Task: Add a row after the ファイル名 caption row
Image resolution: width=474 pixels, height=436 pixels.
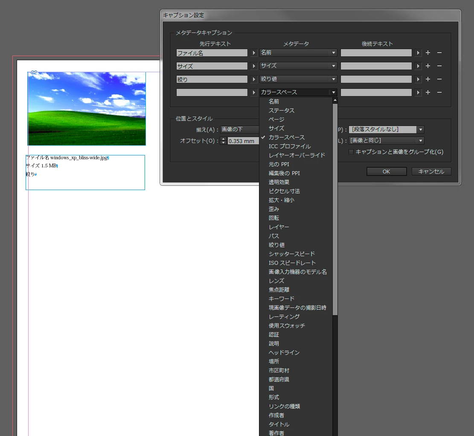Action: (x=428, y=53)
